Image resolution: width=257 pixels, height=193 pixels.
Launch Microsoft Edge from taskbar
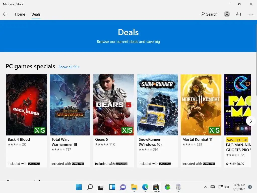pyautogui.click(x=145, y=187)
